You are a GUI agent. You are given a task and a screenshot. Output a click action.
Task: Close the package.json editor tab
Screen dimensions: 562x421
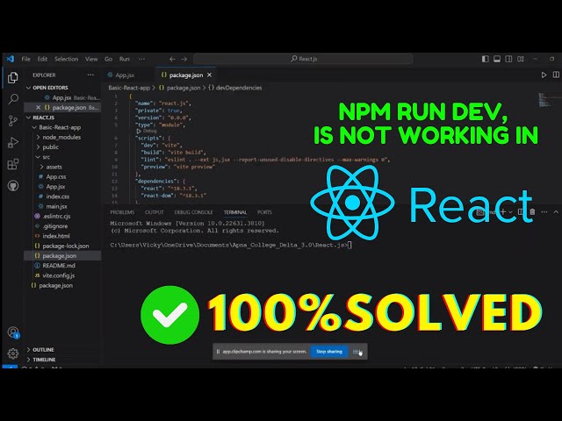(x=209, y=75)
